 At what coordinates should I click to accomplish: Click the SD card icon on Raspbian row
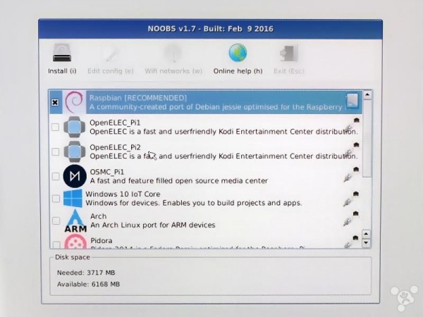coord(352,101)
